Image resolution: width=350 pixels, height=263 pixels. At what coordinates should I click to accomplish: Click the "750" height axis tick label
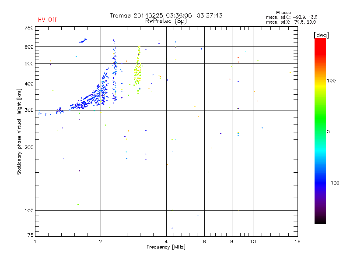click(x=29, y=28)
